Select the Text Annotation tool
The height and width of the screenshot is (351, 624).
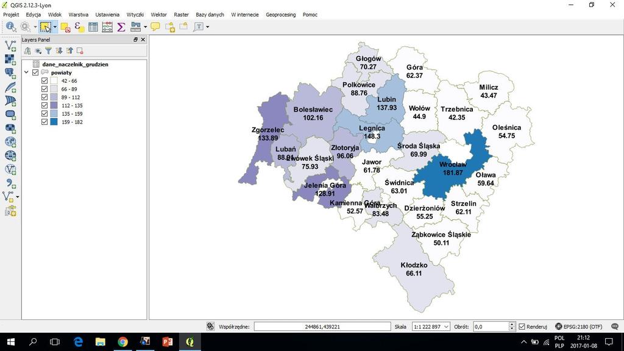tap(198, 27)
